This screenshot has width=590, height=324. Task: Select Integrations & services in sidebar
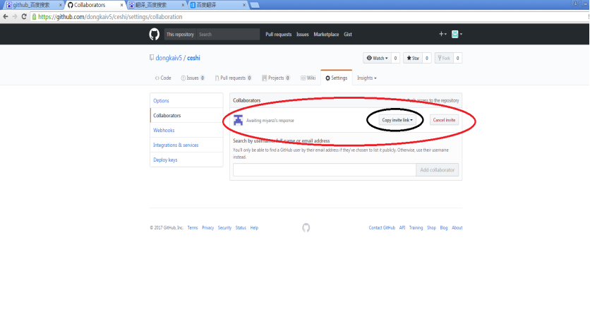[186, 145]
